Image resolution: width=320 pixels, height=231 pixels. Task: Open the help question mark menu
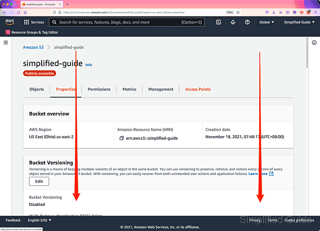(247, 22)
